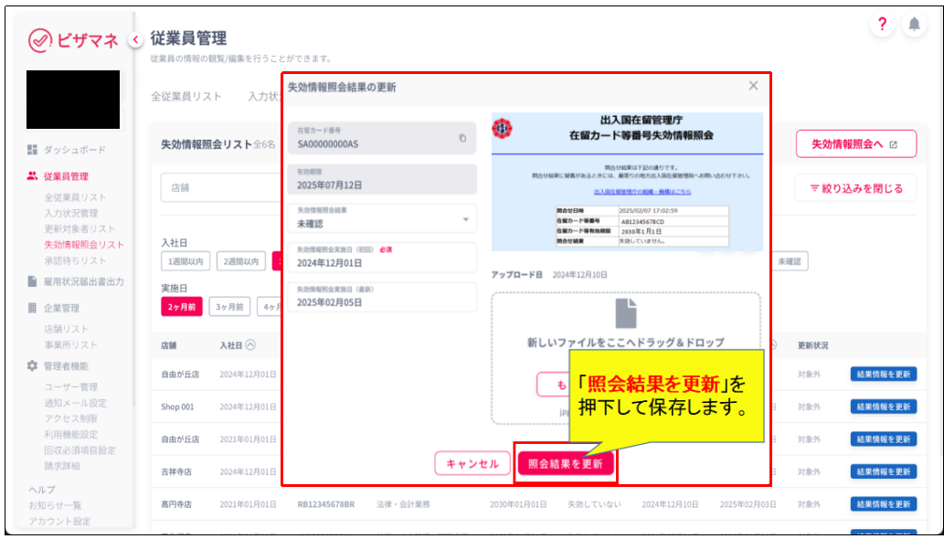Toggle the 3ヶ月前 filter chip
Viewport: 944px width, 539px height.
tap(229, 307)
